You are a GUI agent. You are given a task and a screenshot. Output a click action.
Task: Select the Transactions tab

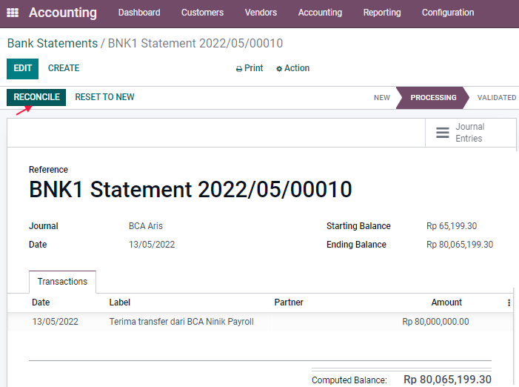[x=62, y=282]
